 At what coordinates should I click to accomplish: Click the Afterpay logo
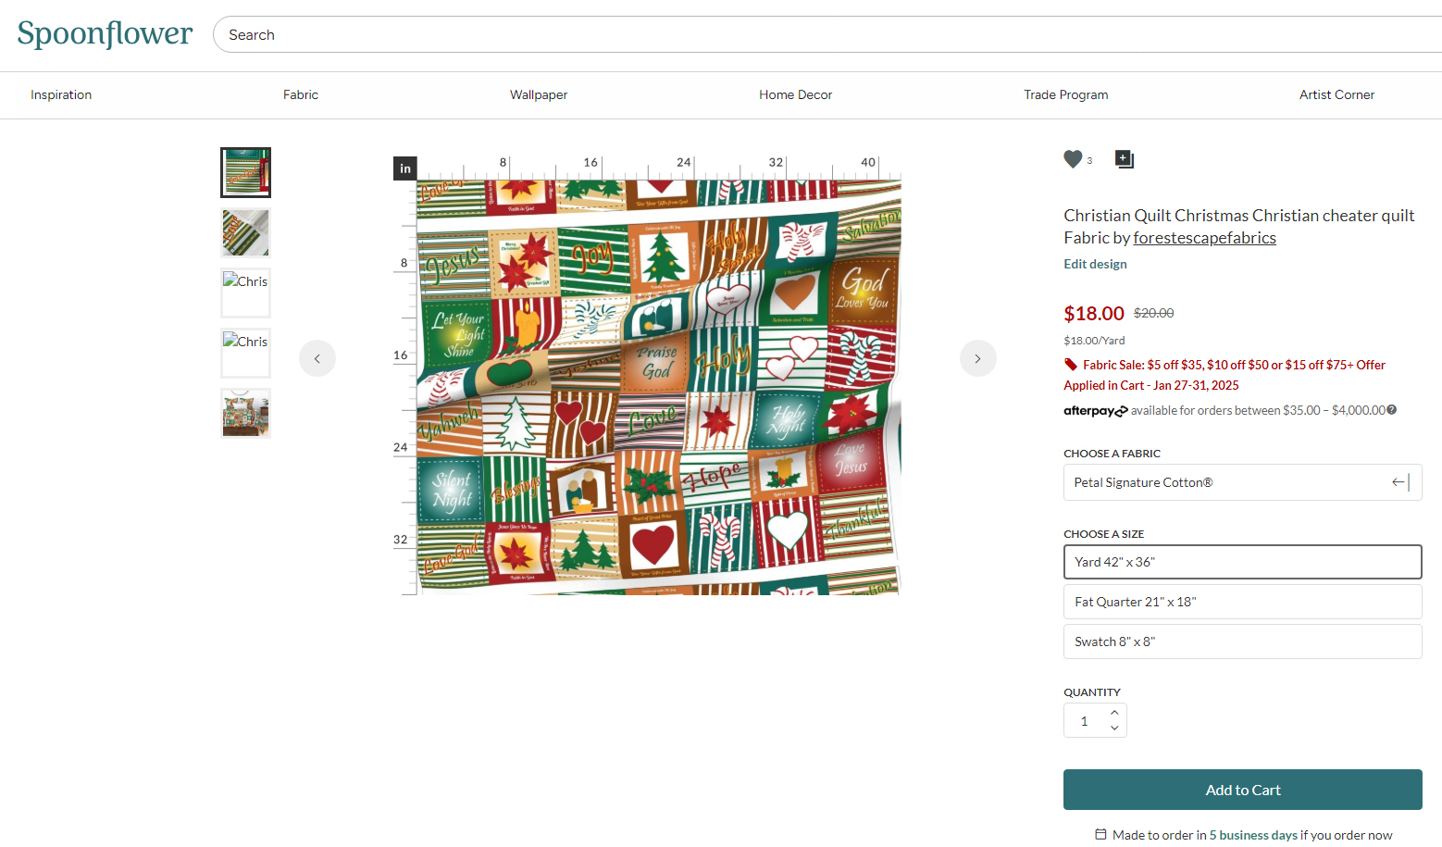(1095, 410)
